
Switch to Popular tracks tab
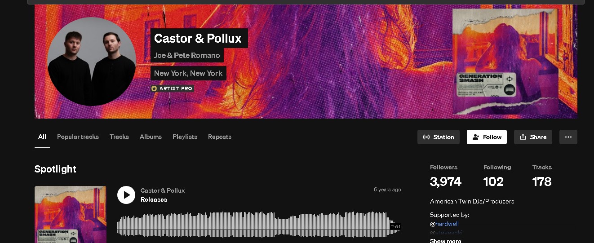click(x=78, y=137)
